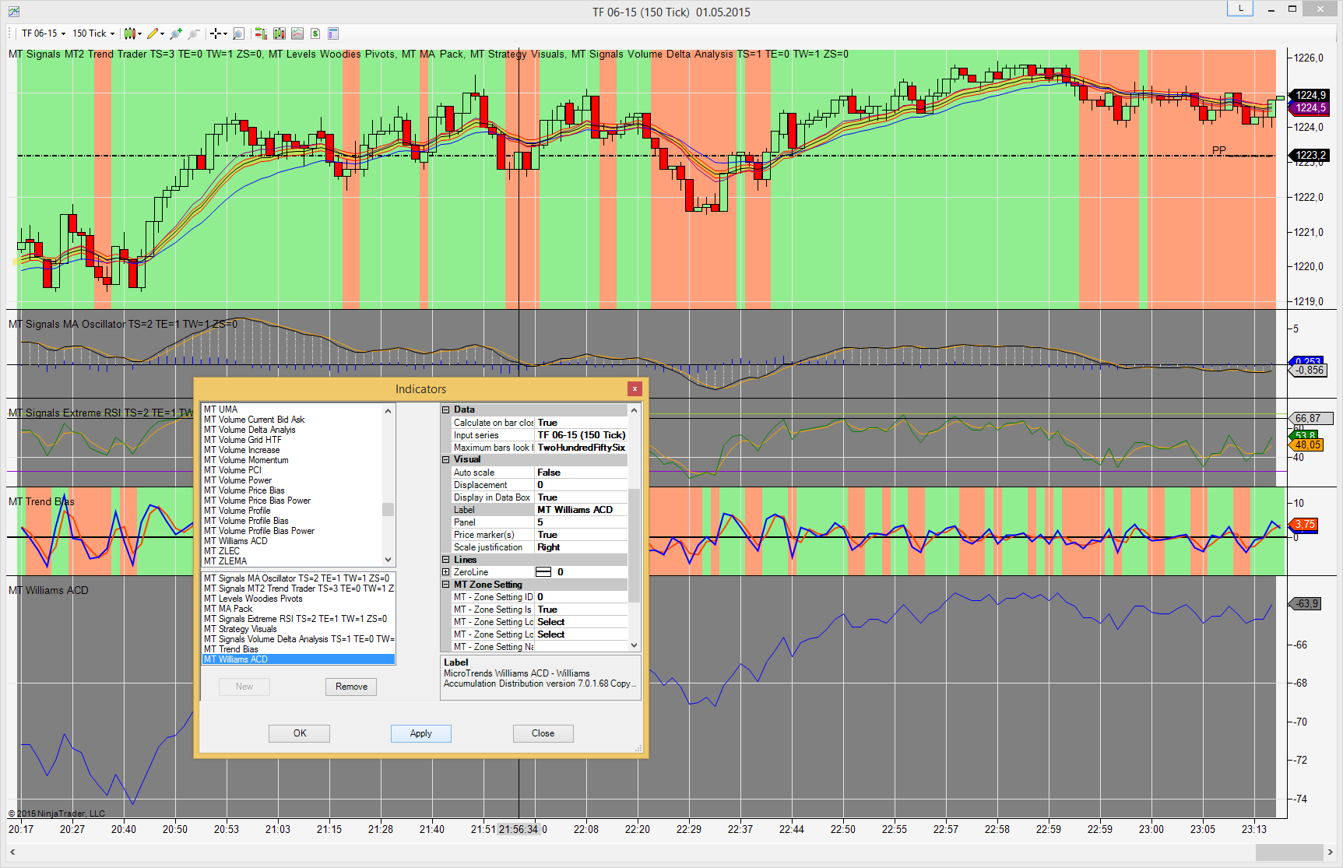
Task: Click the ZeroLine line style swatch
Action: pos(543,572)
